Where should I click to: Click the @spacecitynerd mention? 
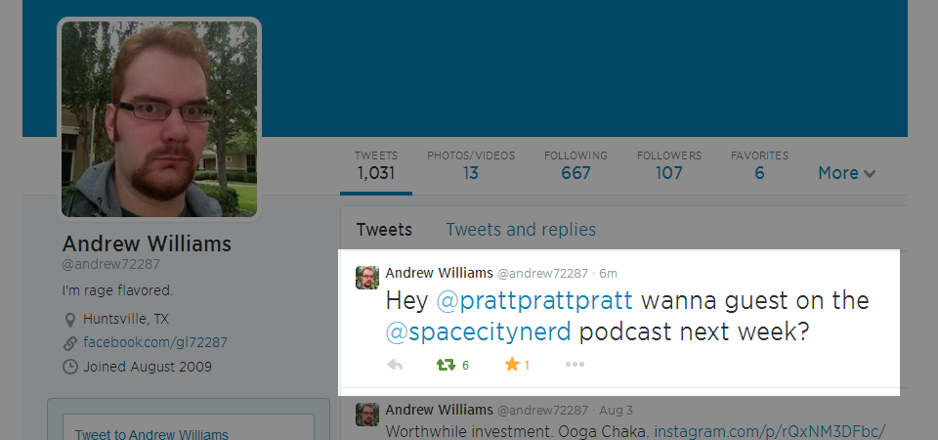[479, 332]
